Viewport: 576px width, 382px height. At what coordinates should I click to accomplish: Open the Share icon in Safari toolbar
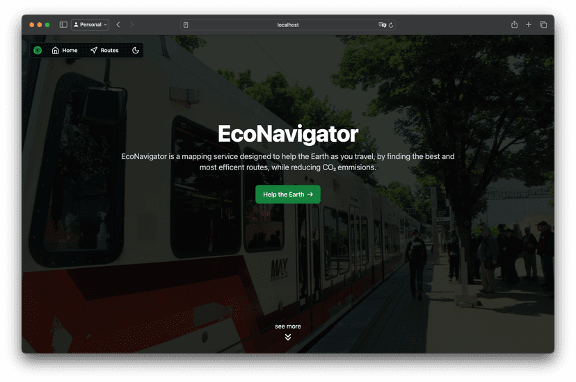click(x=514, y=24)
